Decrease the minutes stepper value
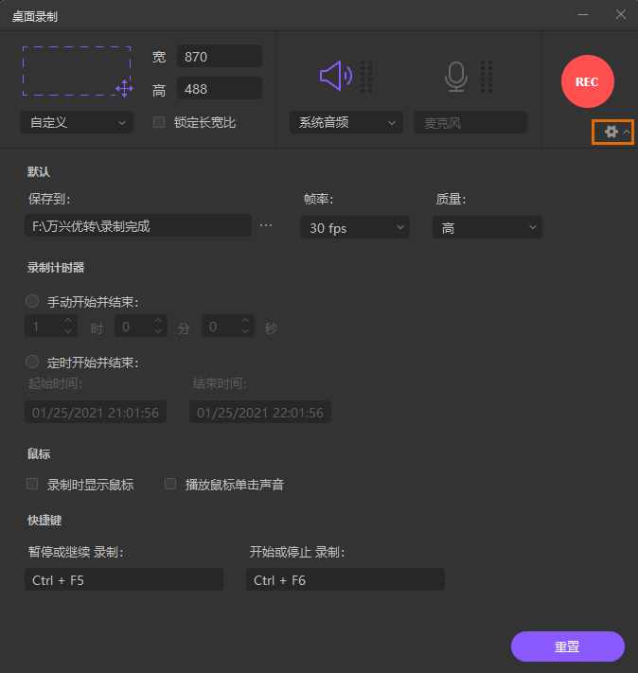This screenshot has height=673, width=638. tap(158, 331)
